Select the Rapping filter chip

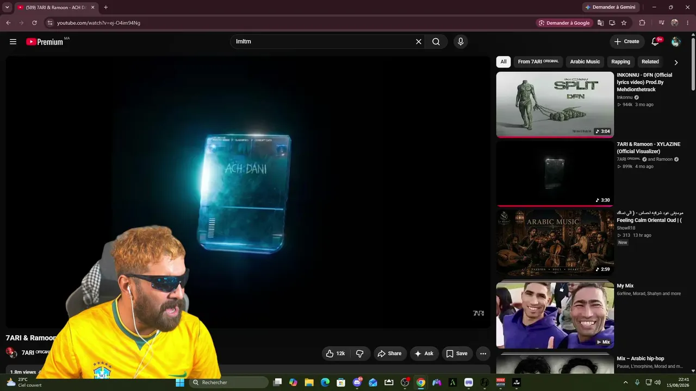tap(620, 62)
